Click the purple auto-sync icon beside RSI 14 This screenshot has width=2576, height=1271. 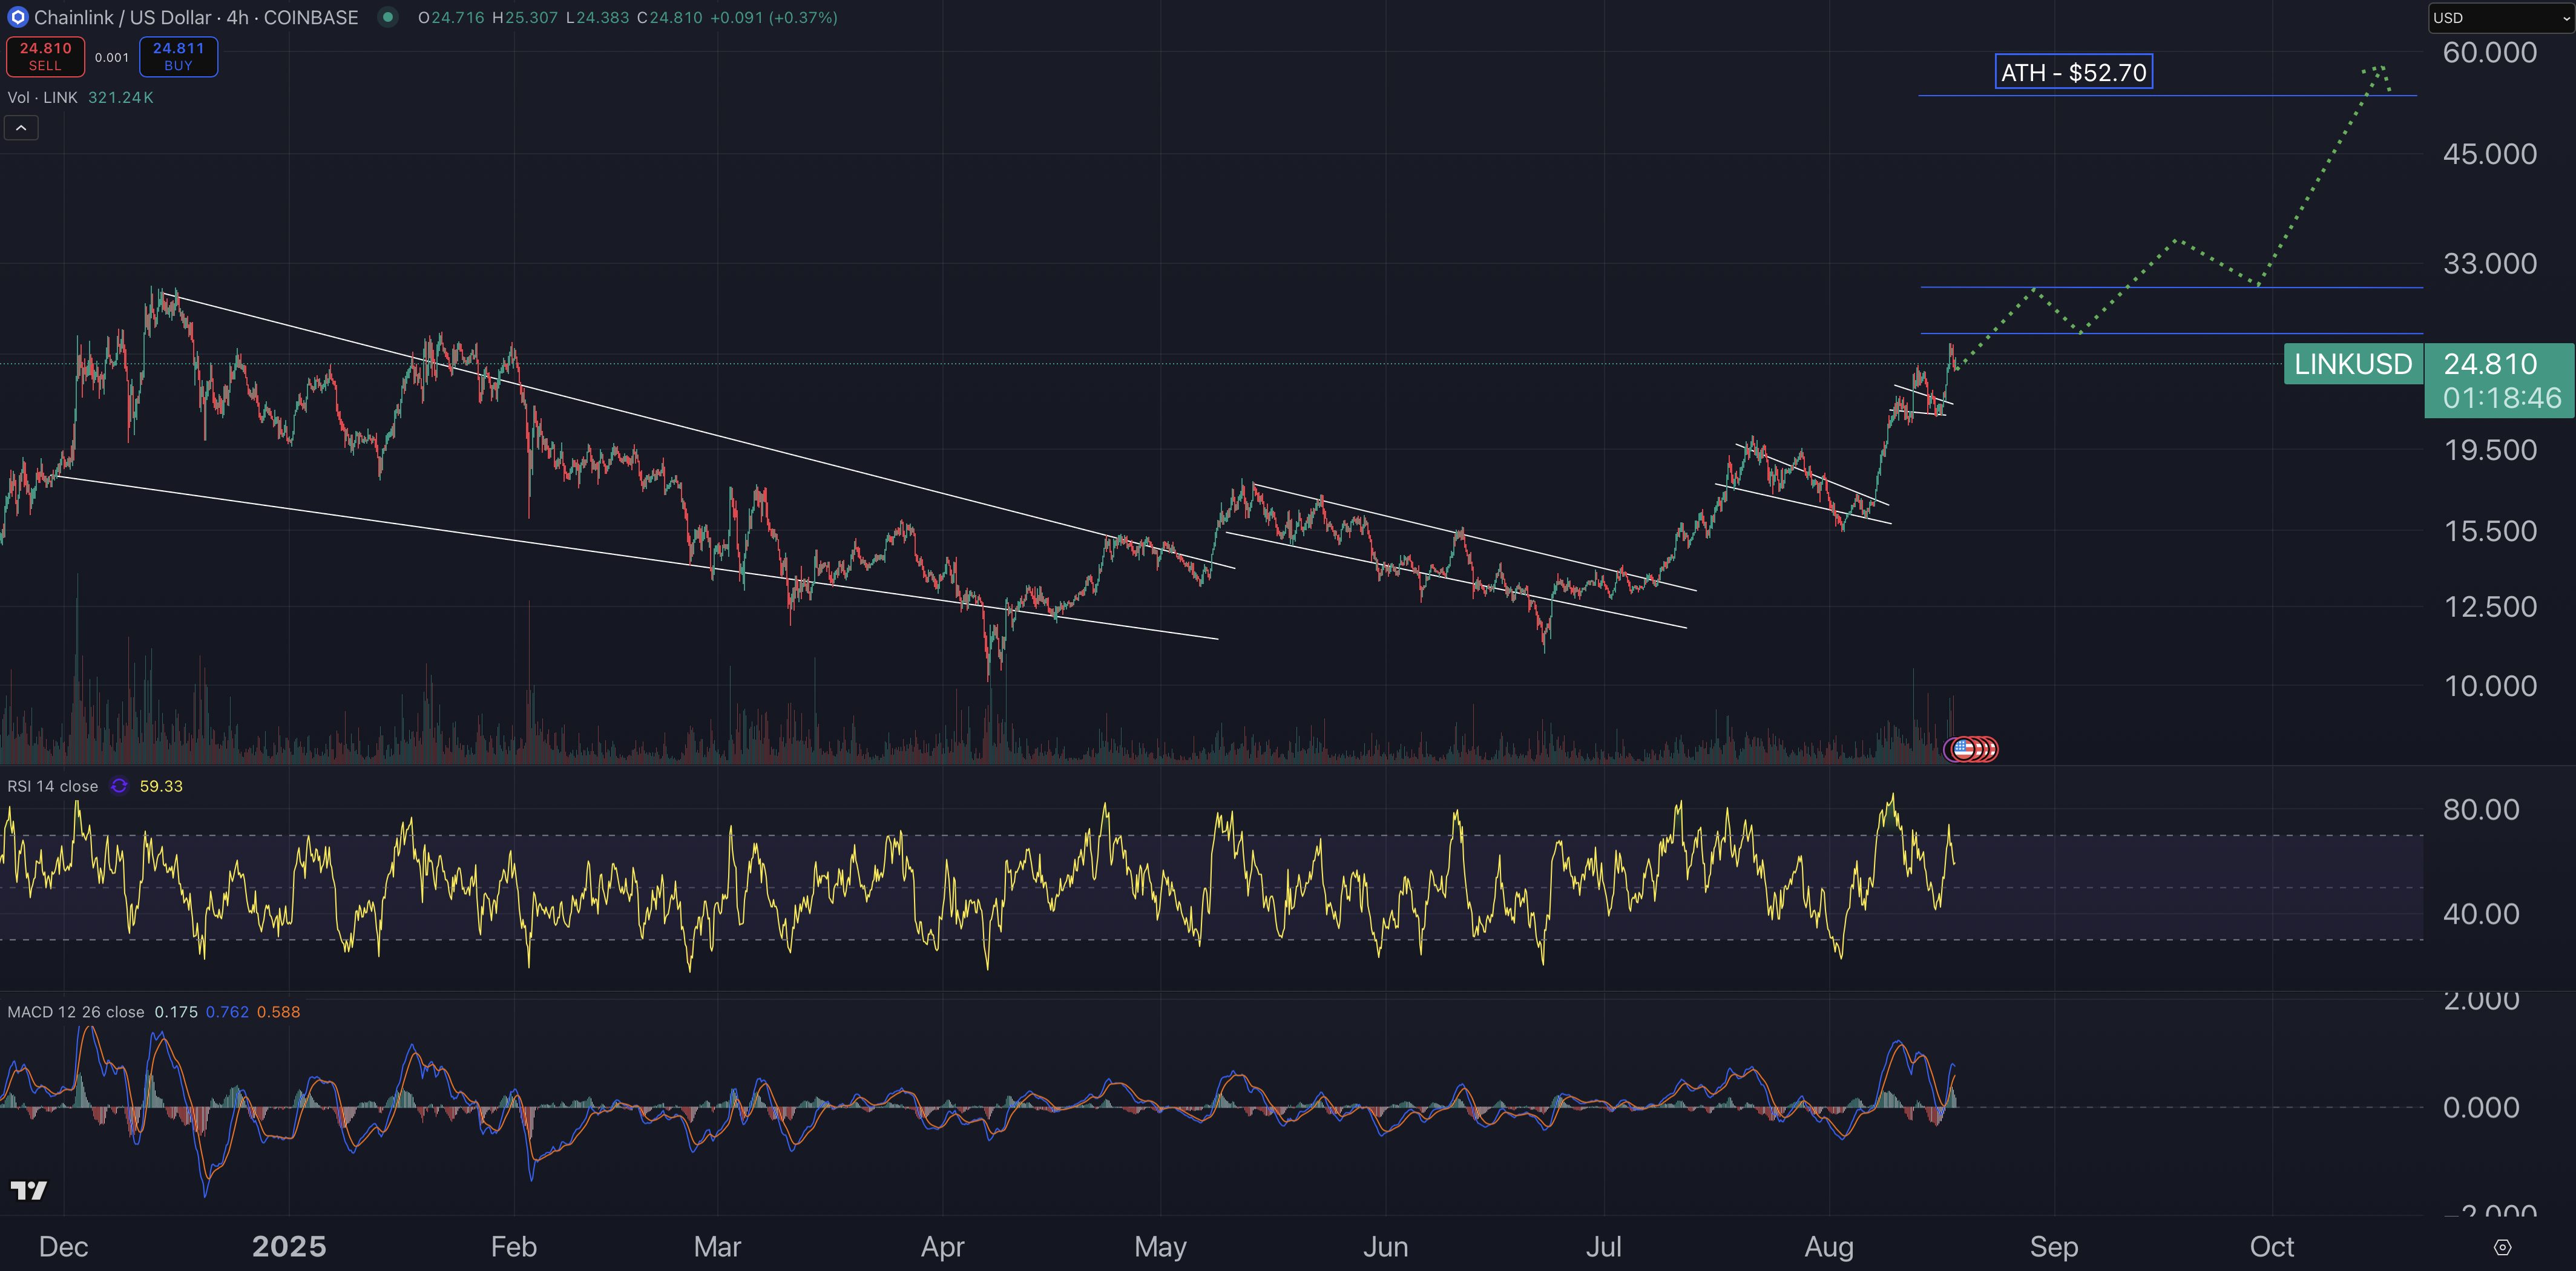point(120,786)
